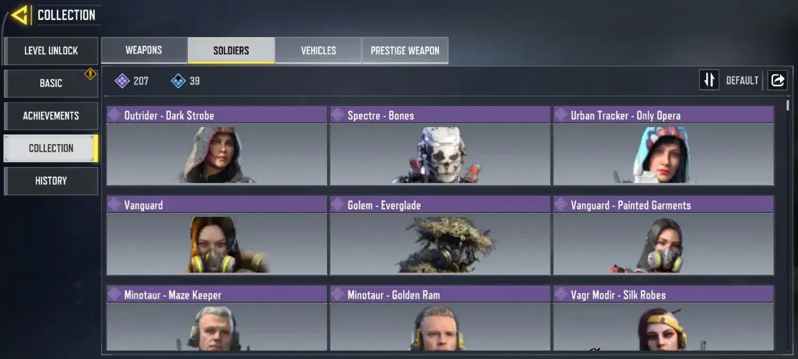Open the History section
The image size is (798, 359).
(51, 181)
